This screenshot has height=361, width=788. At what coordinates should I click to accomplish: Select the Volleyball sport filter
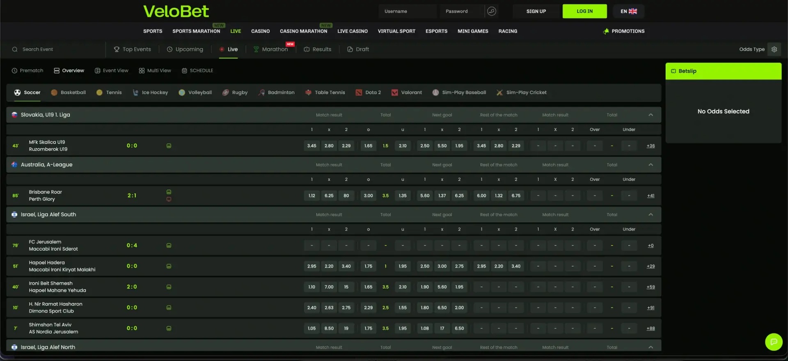(195, 93)
